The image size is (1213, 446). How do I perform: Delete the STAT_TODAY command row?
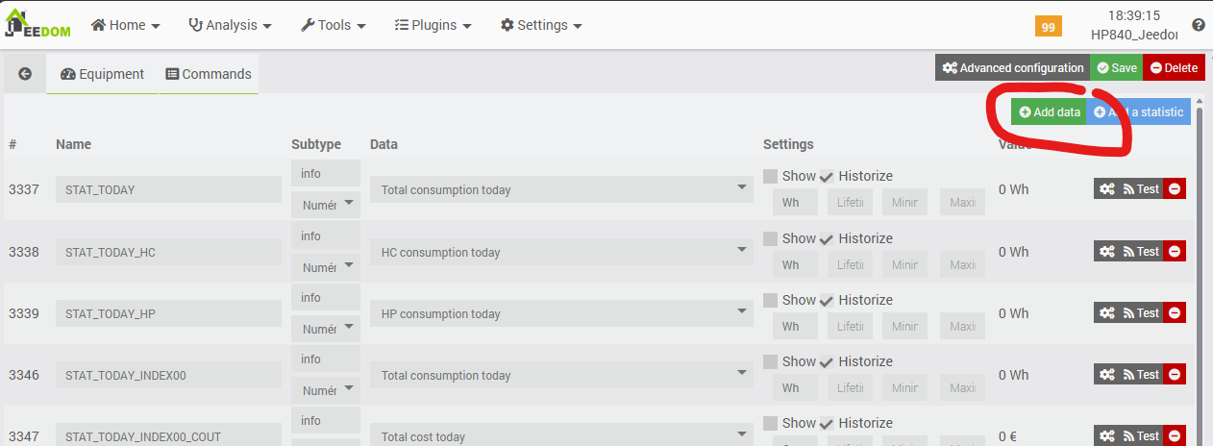1175,189
